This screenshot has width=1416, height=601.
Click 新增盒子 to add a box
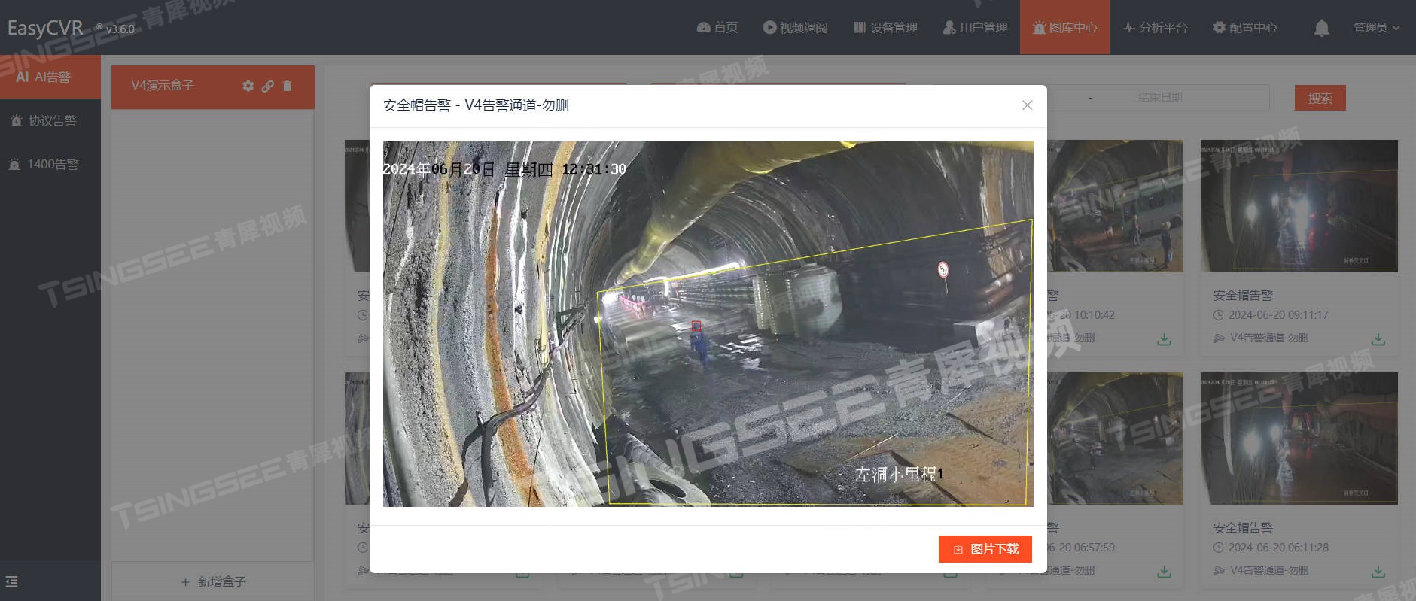tap(213, 581)
